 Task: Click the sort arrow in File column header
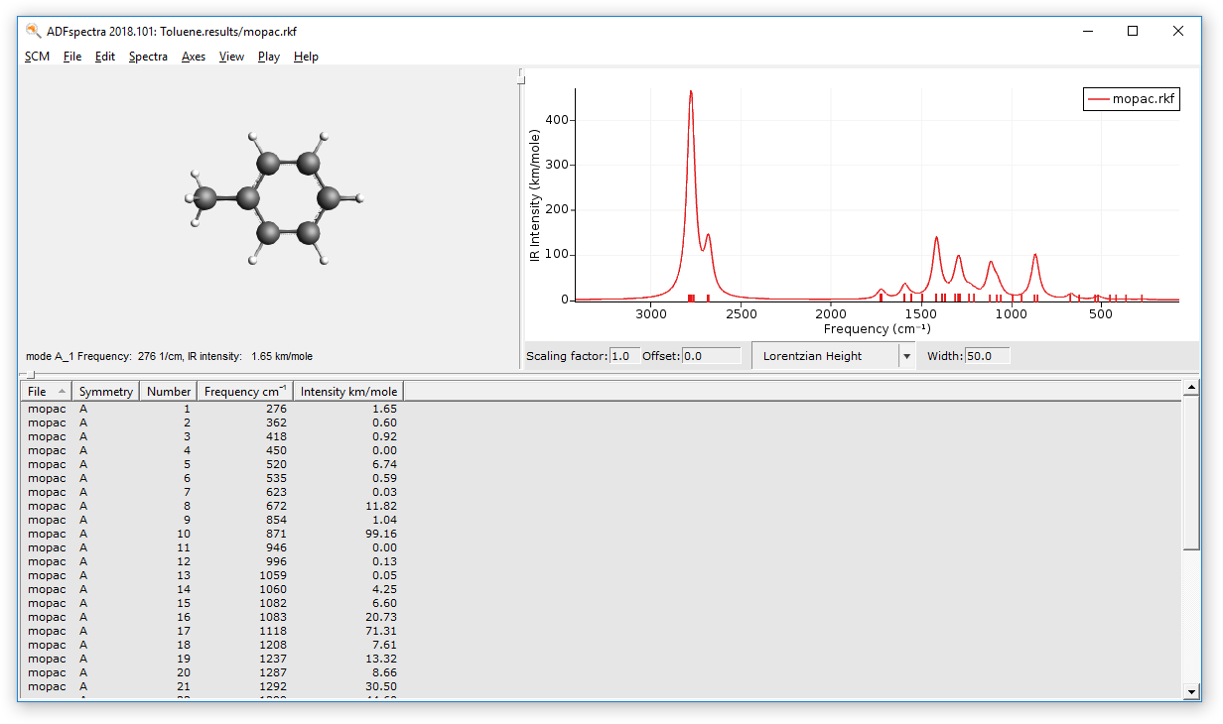click(63, 391)
